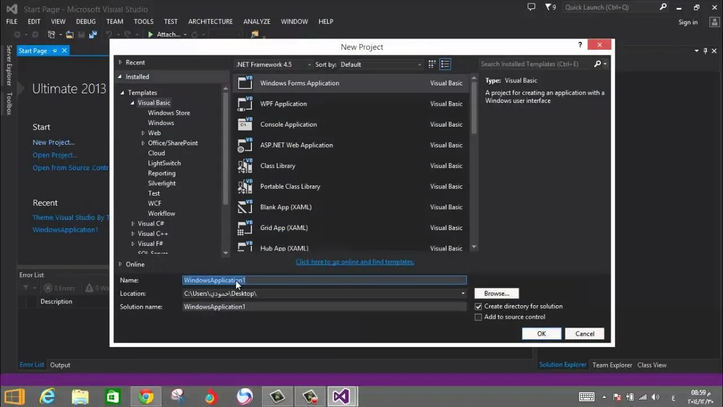
Task: Collapse the Visual Basic tree node
Action: [133, 103]
